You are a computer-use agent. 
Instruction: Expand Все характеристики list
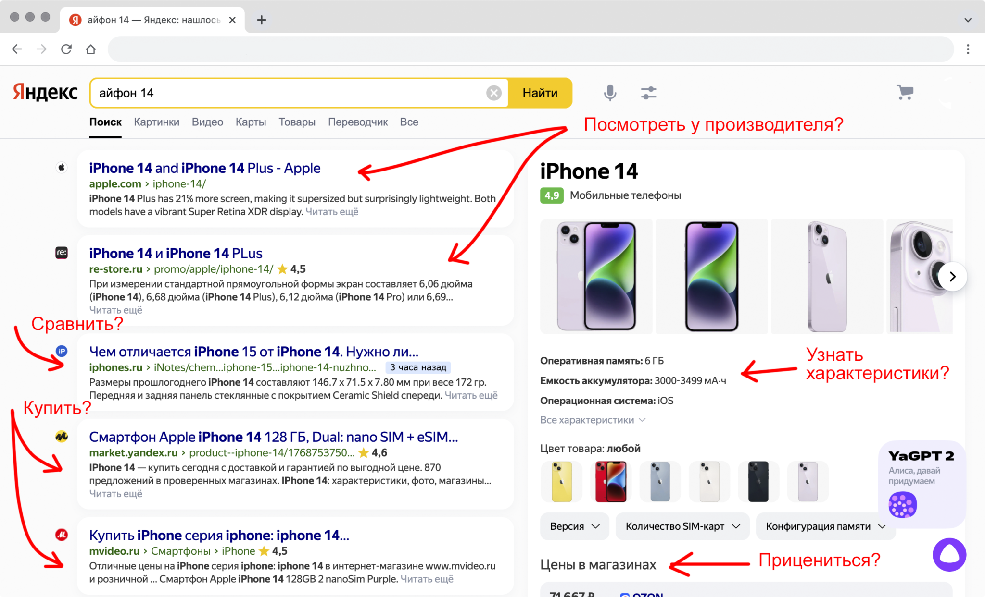coord(592,420)
